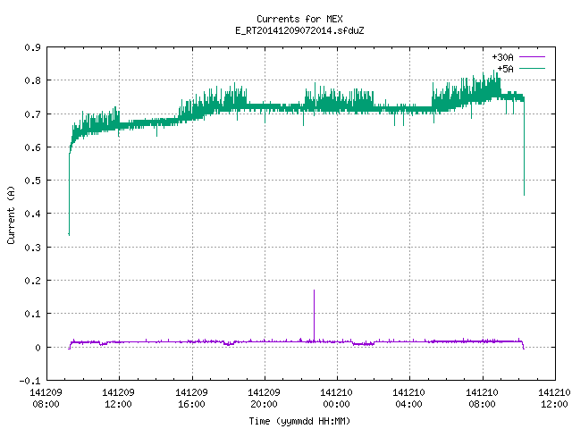Click the +5A legend label
The height and width of the screenshot is (429, 572).
[505, 69]
